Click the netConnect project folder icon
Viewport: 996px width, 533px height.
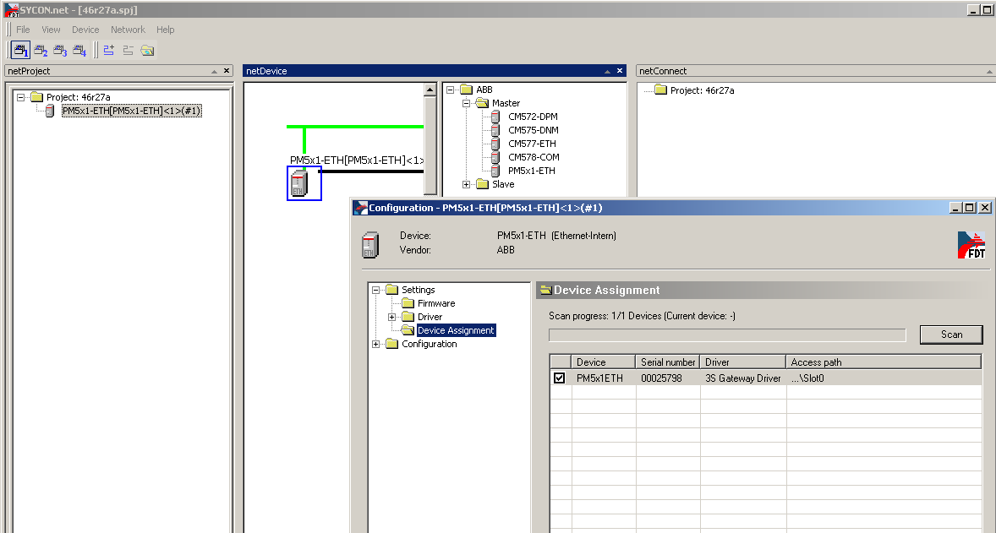660,90
